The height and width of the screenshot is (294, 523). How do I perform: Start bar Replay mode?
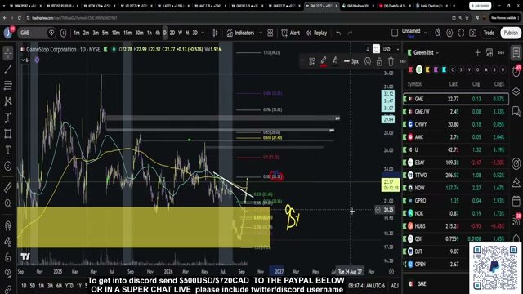pos(316,33)
